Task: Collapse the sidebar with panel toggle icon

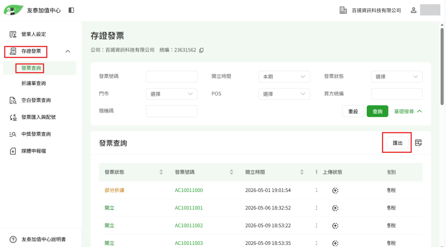Action: [x=71, y=10]
